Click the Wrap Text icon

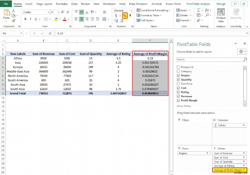pyautogui.click(x=105, y=12)
